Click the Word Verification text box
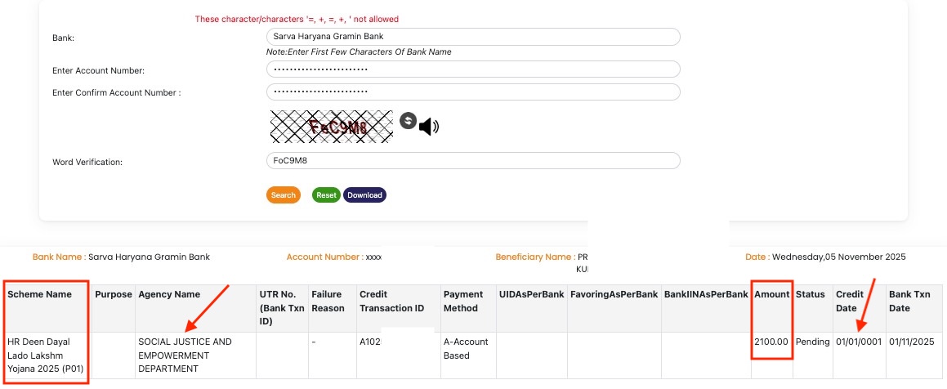947x389 pixels. [473, 160]
